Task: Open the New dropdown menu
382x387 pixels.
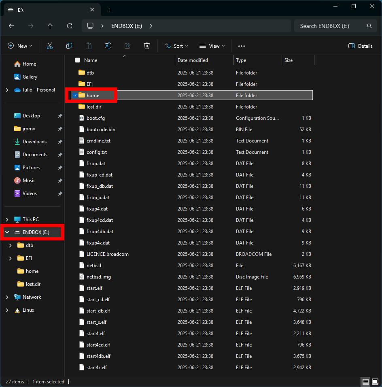Action: point(20,46)
